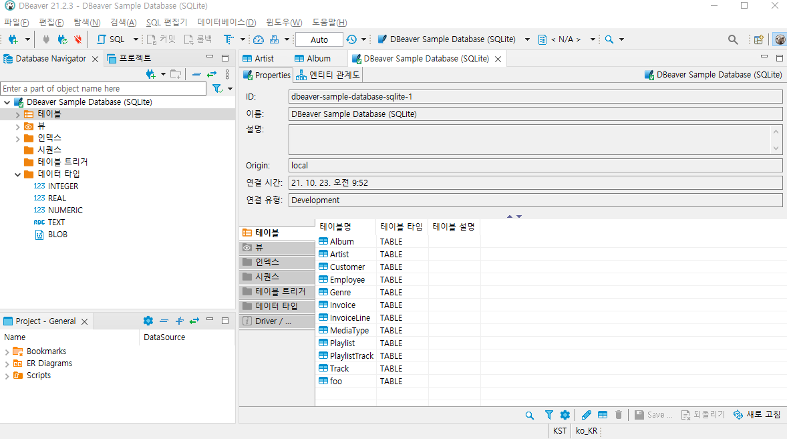
Task: Click the 커밋 commit button
Action: (x=161, y=39)
